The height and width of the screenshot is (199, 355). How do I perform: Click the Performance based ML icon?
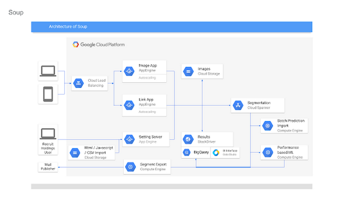268,153
